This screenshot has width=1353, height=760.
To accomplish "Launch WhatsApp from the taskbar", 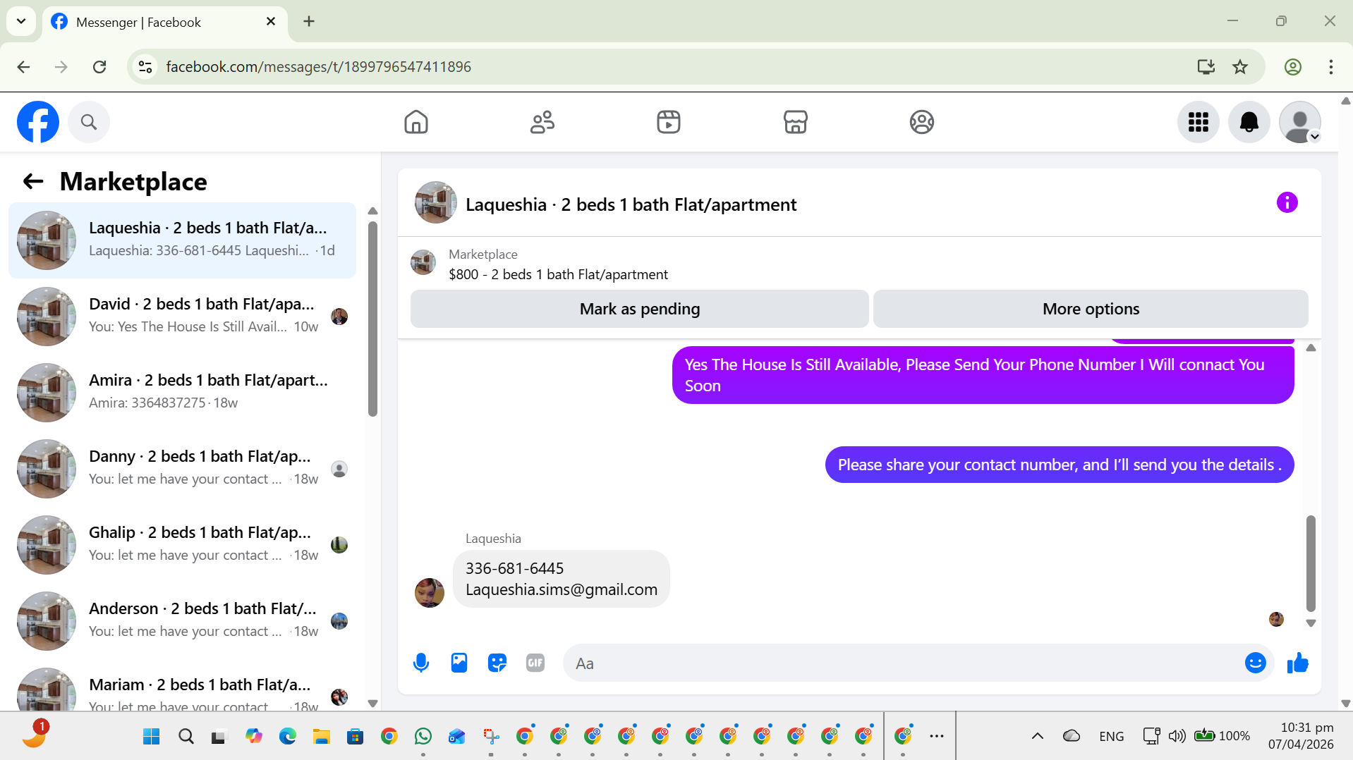I will coord(423,737).
